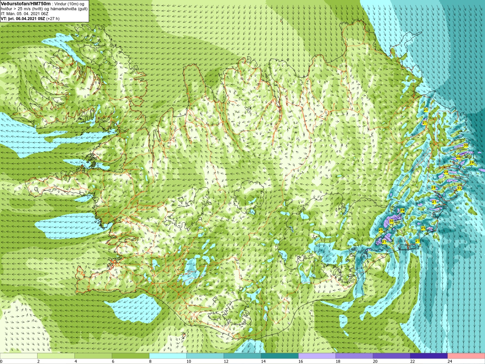Viewport: 485px width, 364px height.
Task: Click the 0–2 m/s pale yellow legend swatch
Action: pyautogui.click(x=19, y=356)
